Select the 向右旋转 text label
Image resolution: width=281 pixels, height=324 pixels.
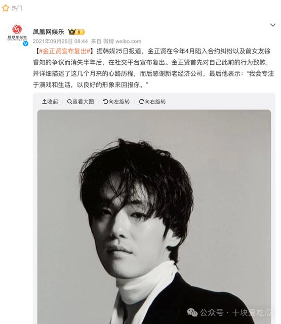point(155,102)
